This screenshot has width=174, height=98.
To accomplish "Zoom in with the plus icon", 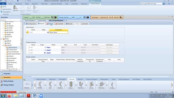I will tap(173, 92).
